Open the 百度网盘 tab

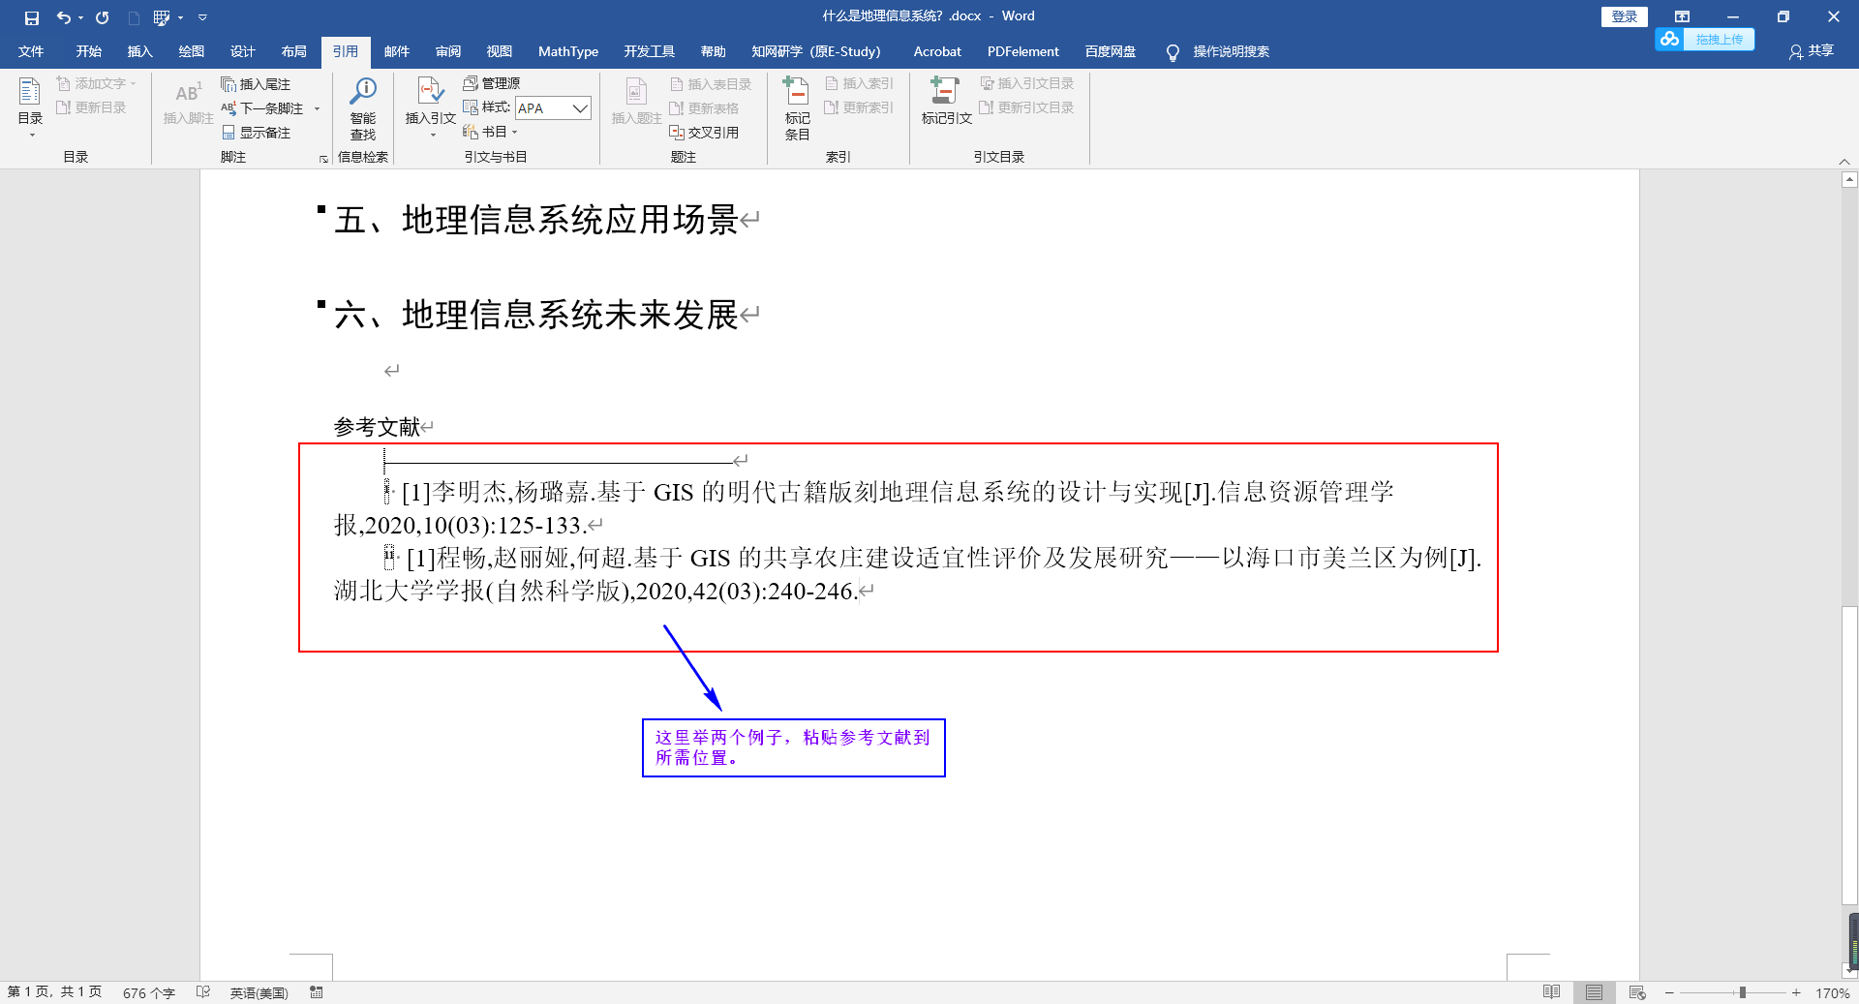[x=1110, y=51]
